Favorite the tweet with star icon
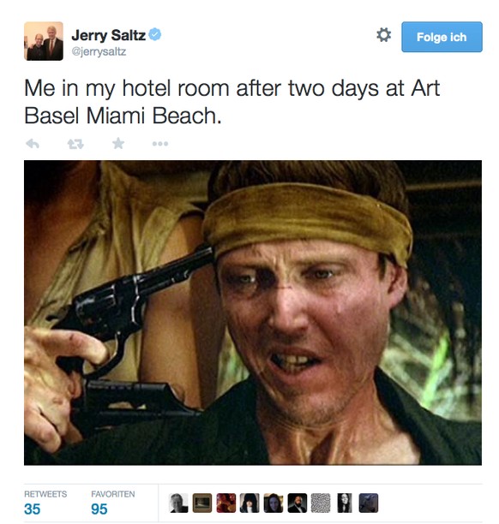499x524 pixels. point(118,144)
